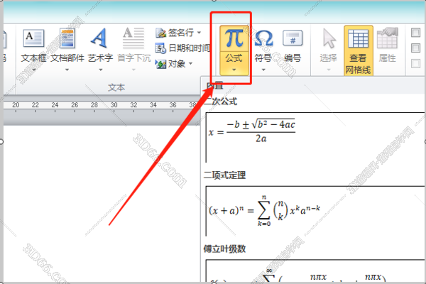This screenshot has width=426, height=284.
Task: Open Quick Parts (文档部件) icon
Action: [x=67, y=38]
